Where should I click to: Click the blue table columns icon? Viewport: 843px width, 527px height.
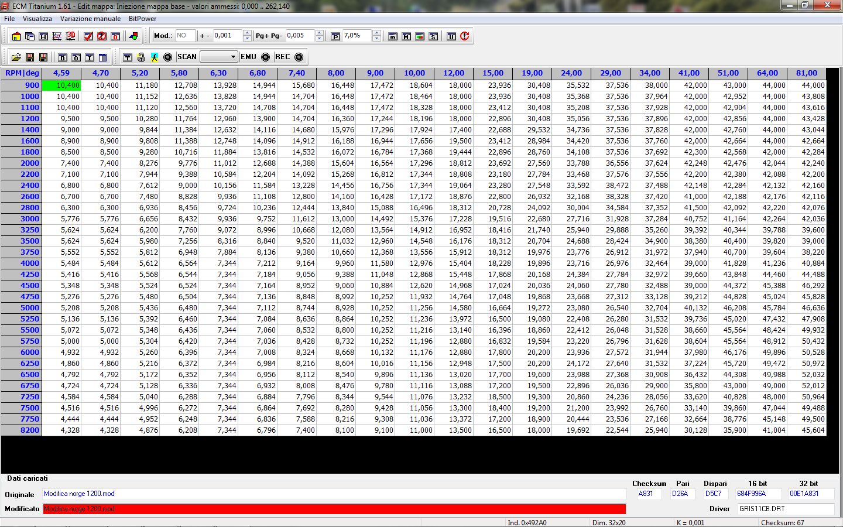[103, 57]
